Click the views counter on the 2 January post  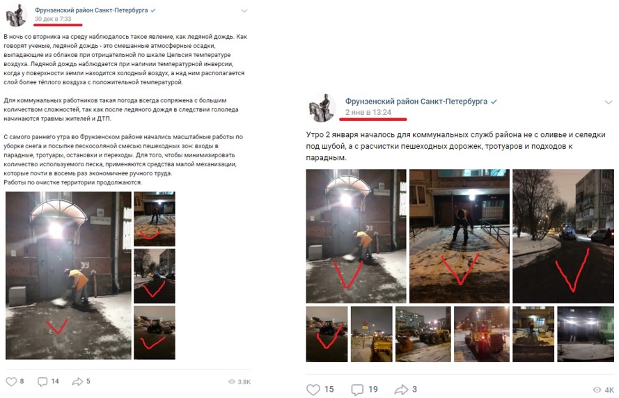pyautogui.click(x=604, y=390)
